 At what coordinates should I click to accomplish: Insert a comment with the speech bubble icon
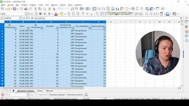138,9
